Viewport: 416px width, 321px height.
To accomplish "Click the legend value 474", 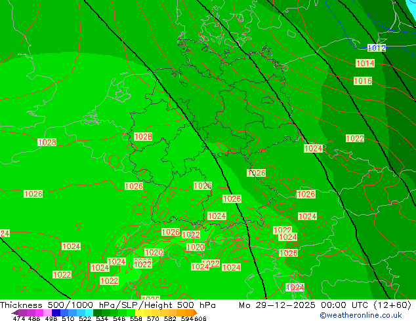I will point(19,318).
